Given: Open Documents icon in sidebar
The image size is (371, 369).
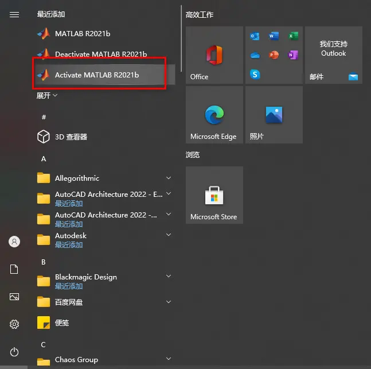Looking at the screenshot, I should point(14,269).
